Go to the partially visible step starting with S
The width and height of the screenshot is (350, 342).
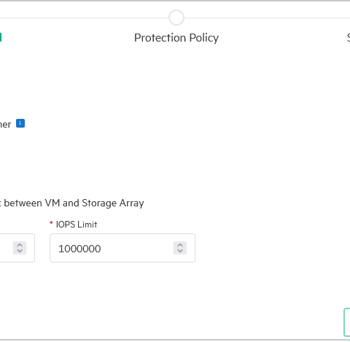tap(349, 38)
